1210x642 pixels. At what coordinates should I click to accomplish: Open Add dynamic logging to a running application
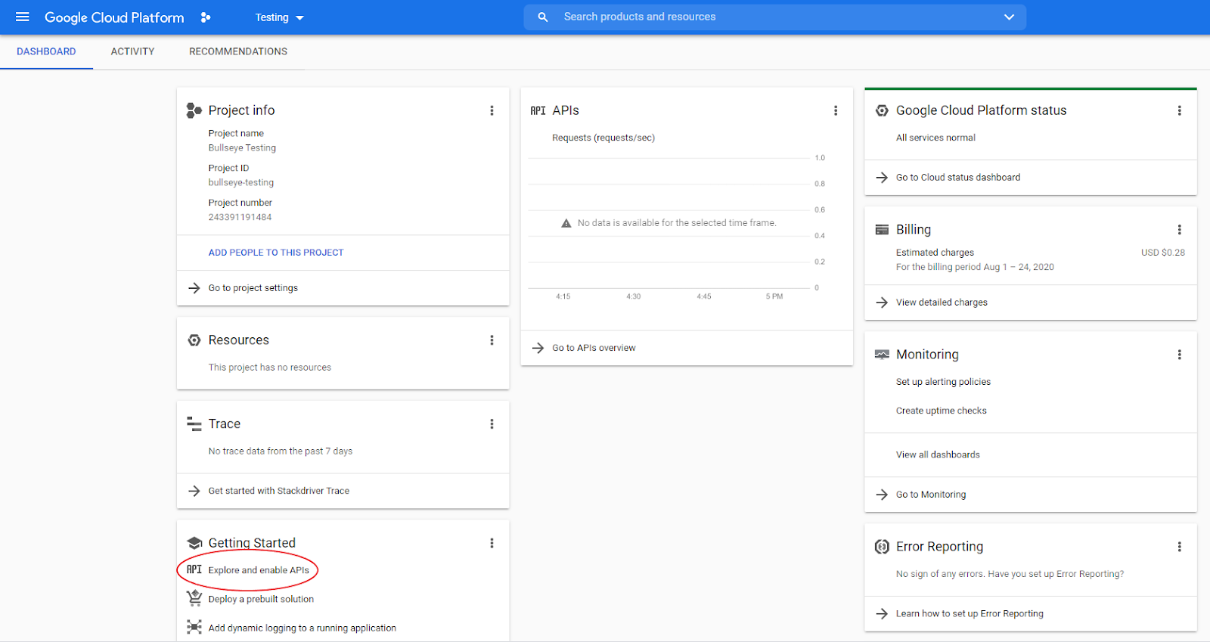[x=302, y=628]
